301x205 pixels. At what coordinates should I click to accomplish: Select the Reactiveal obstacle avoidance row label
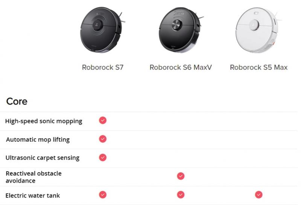click(x=33, y=177)
